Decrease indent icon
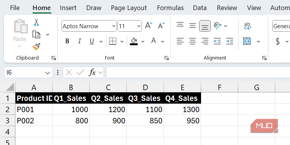 click(x=217, y=41)
